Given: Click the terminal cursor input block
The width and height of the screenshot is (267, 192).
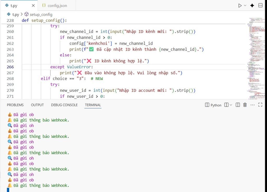Looking at the screenshot, I should [8, 190].
